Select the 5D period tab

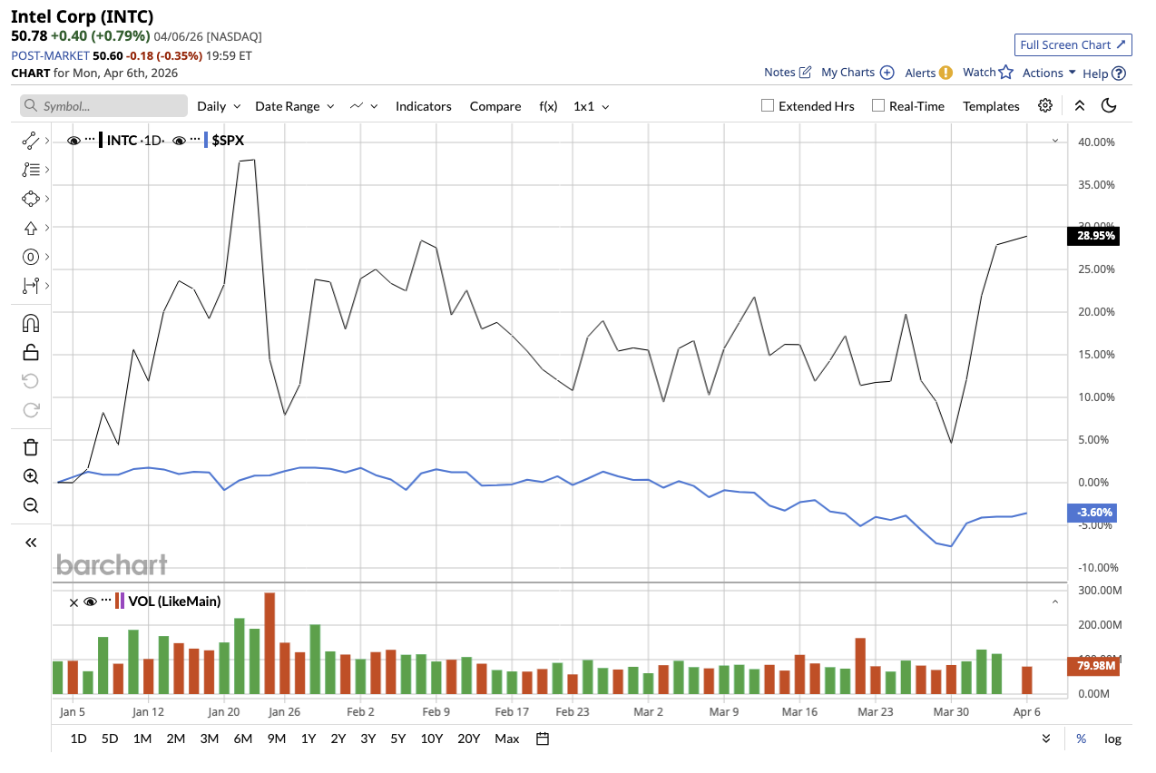pos(110,739)
